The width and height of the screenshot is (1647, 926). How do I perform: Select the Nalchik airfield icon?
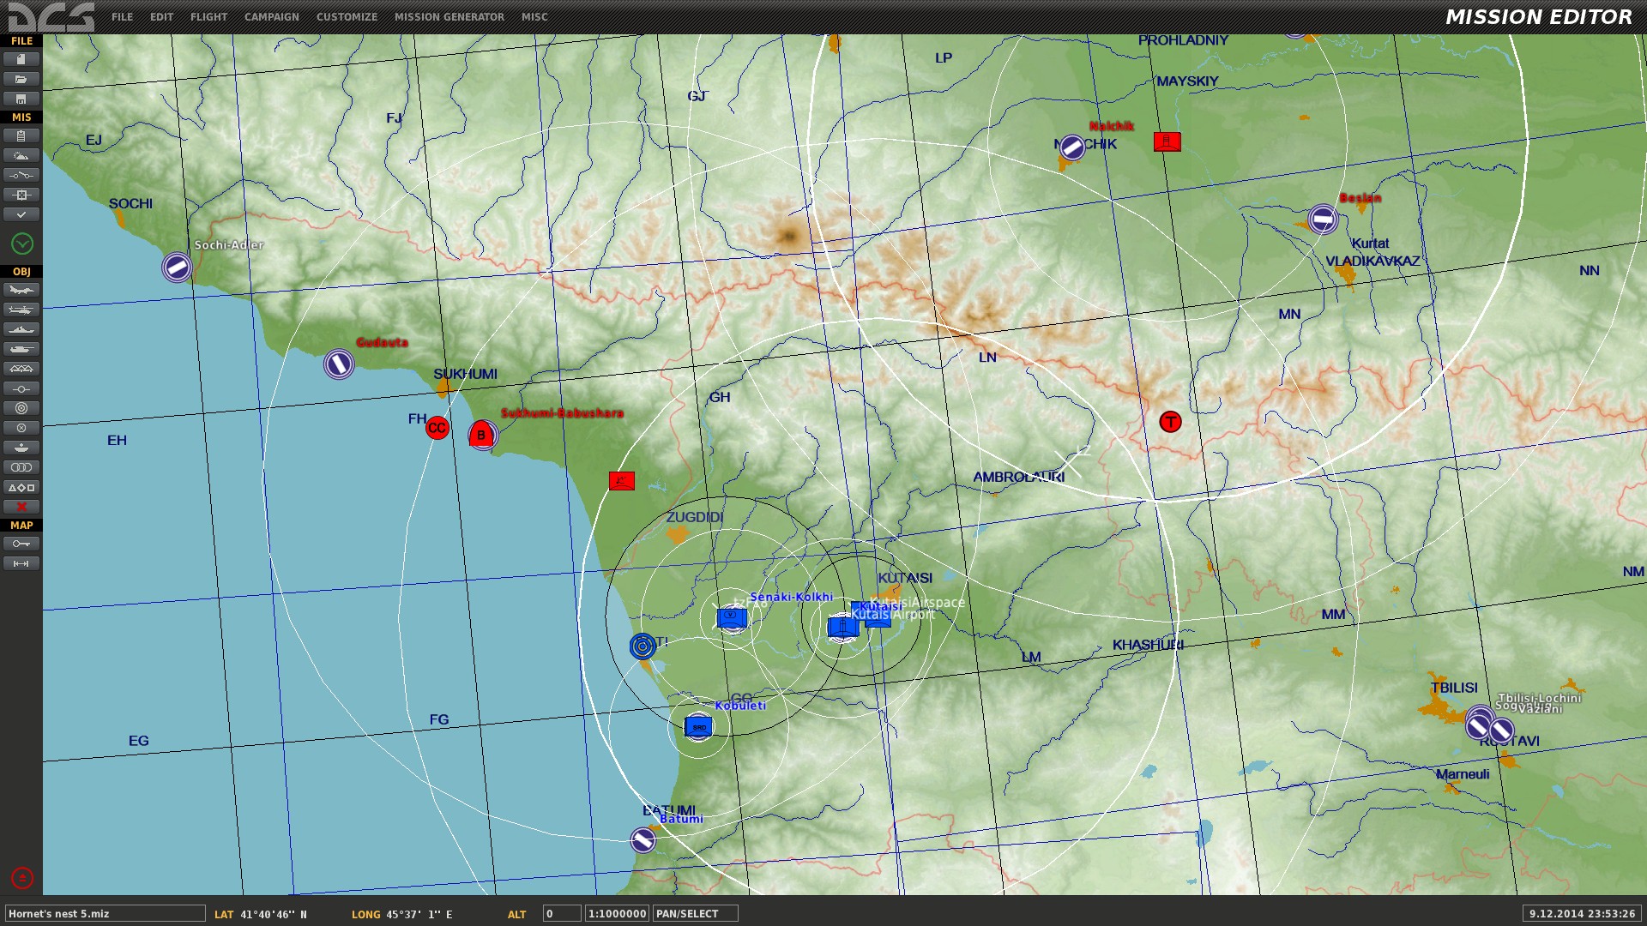click(x=1072, y=147)
